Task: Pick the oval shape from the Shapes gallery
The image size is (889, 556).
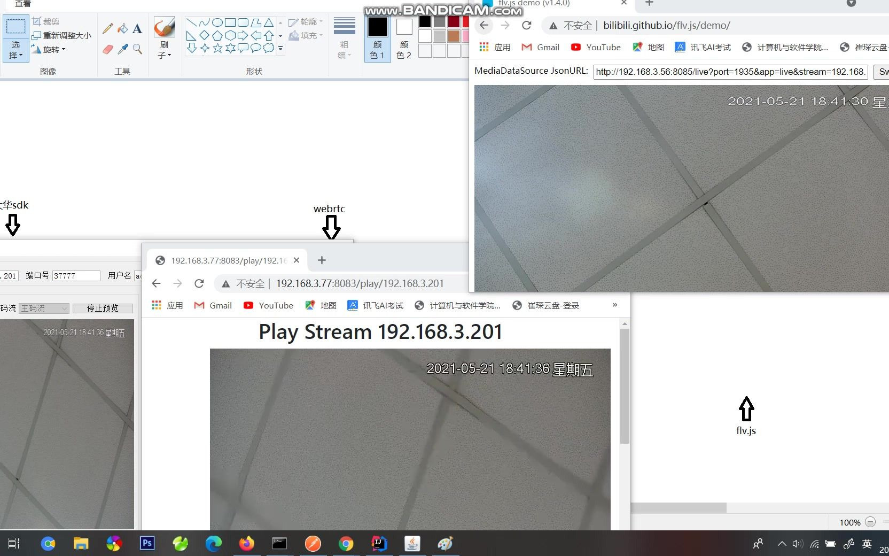Action: tap(217, 22)
